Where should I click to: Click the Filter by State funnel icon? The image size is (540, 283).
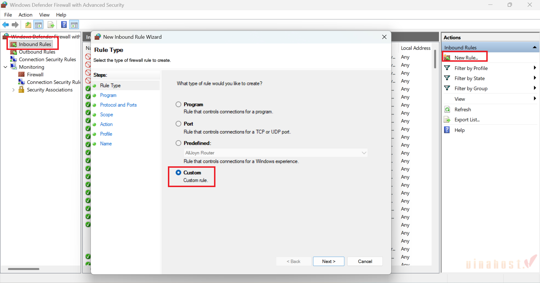447,78
